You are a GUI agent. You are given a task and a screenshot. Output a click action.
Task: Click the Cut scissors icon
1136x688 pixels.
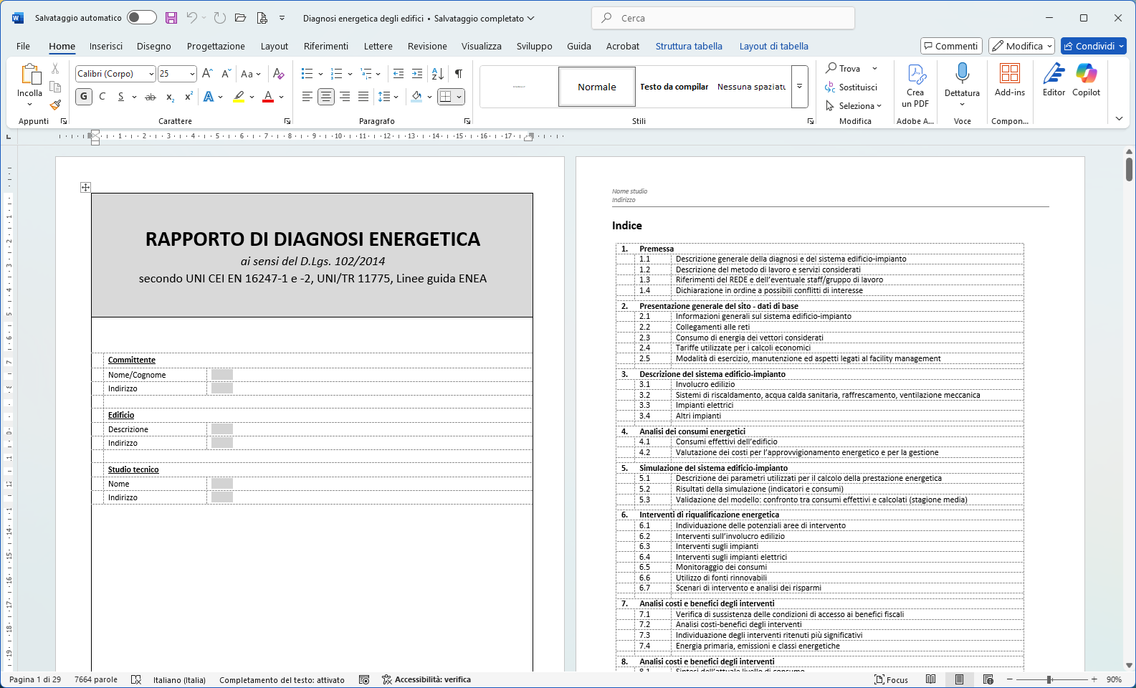click(x=55, y=69)
